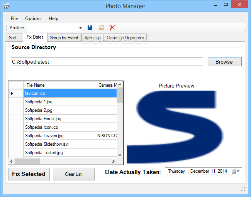Click the Clear List button

pyautogui.click(x=74, y=174)
